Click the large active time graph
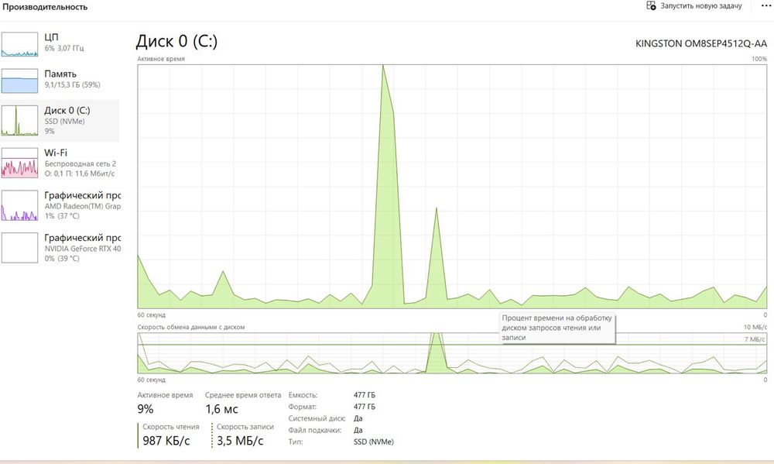774x464 pixels. tap(452, 186)
